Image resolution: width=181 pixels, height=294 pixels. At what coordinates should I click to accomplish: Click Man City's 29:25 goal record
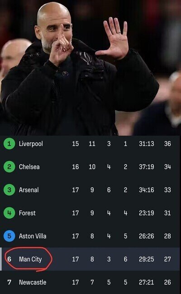click(146, 259)
